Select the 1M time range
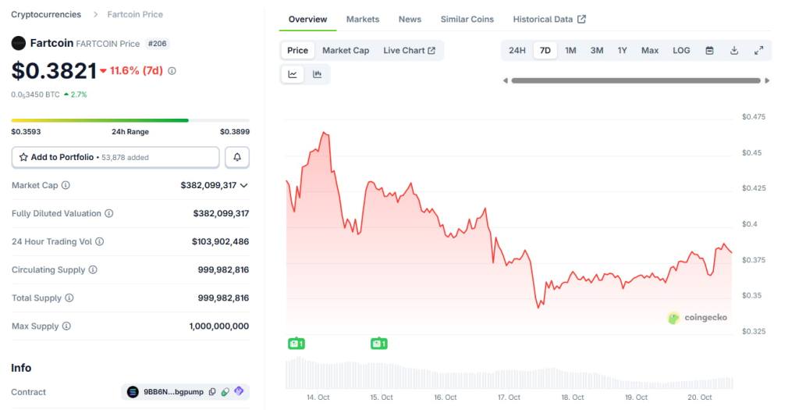 pos(570,51)
